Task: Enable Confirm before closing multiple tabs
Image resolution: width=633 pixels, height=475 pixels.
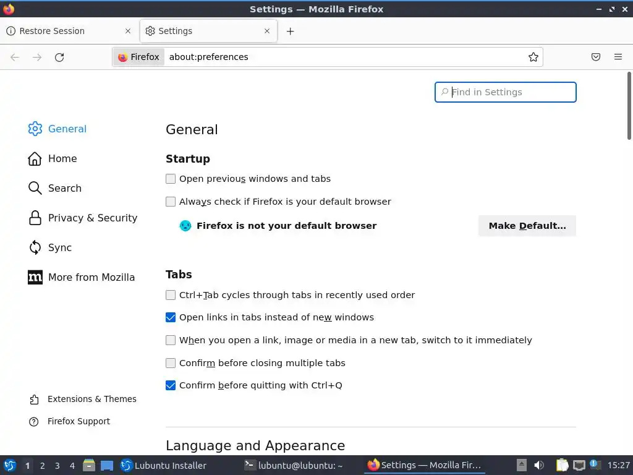Action: point(171,363)
